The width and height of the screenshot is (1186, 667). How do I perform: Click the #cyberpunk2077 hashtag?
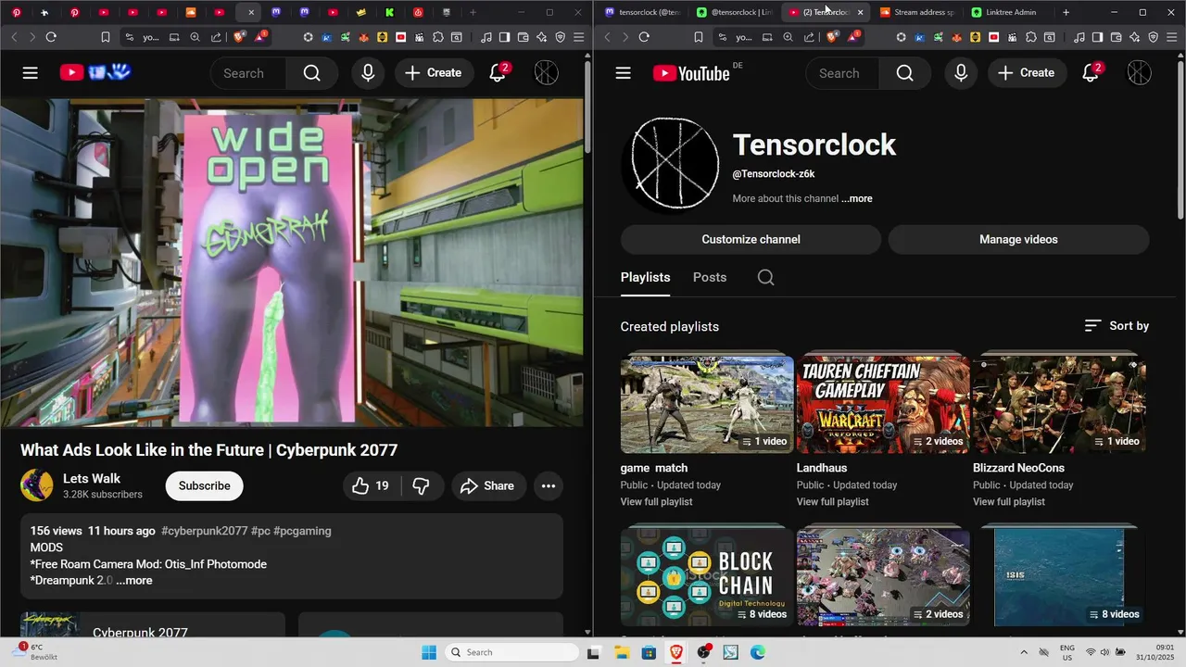pos(204,531)
